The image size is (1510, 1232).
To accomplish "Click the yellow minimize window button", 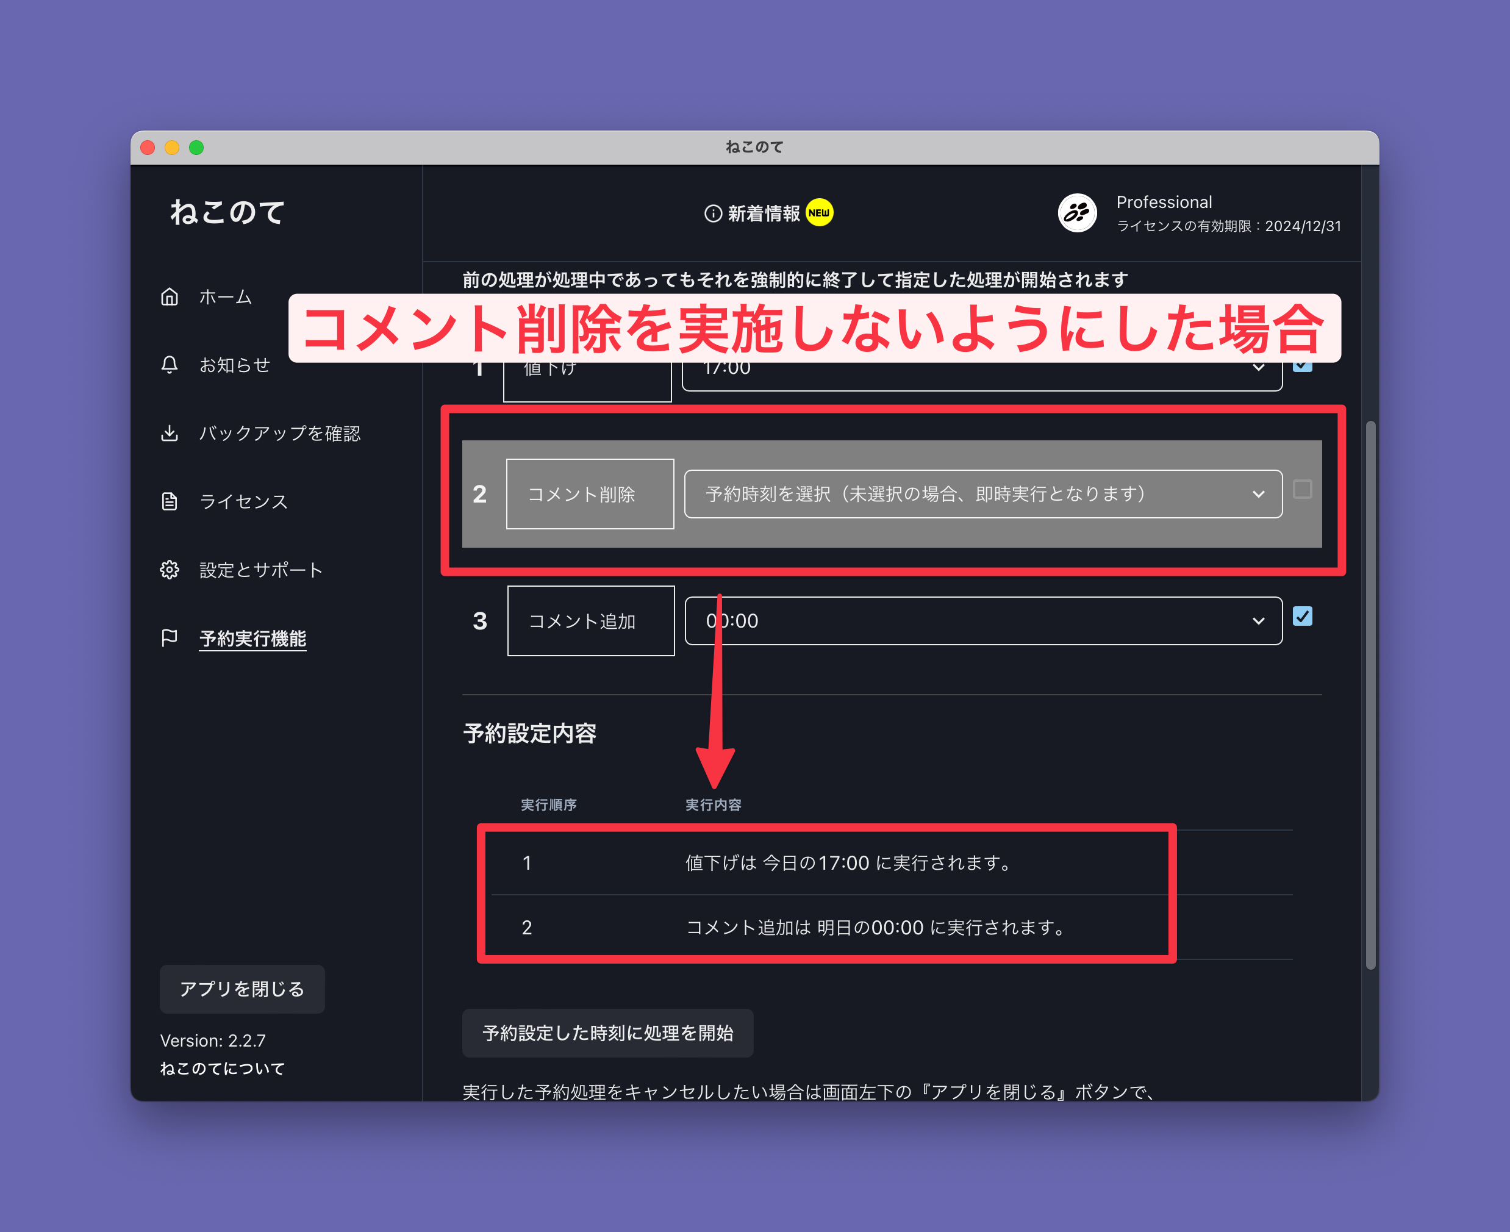I will 173,148.
